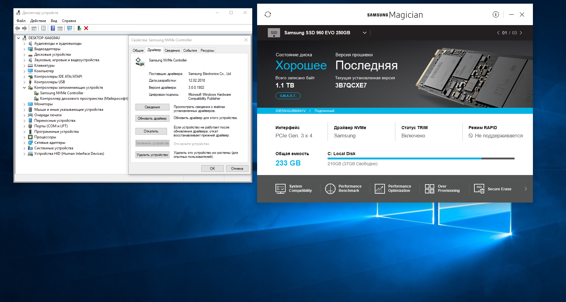Select the Microsoft storage spaces controller device
This screenshot has width=566, height=302.
84,99
